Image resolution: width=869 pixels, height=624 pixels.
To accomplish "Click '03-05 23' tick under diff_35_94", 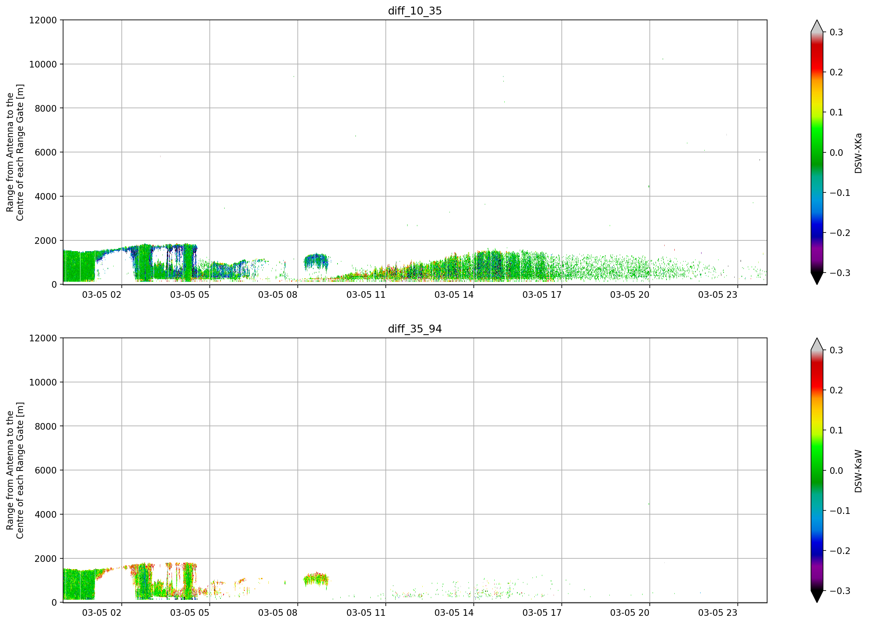I will coord(718,613).
